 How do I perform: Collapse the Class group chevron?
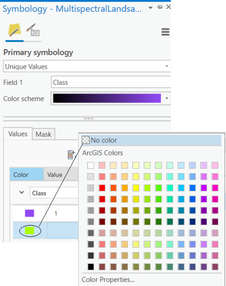tap(22, 192)
